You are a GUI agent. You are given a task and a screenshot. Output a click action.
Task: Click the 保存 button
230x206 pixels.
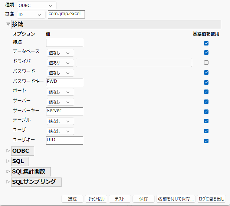[x=144, y=199]
